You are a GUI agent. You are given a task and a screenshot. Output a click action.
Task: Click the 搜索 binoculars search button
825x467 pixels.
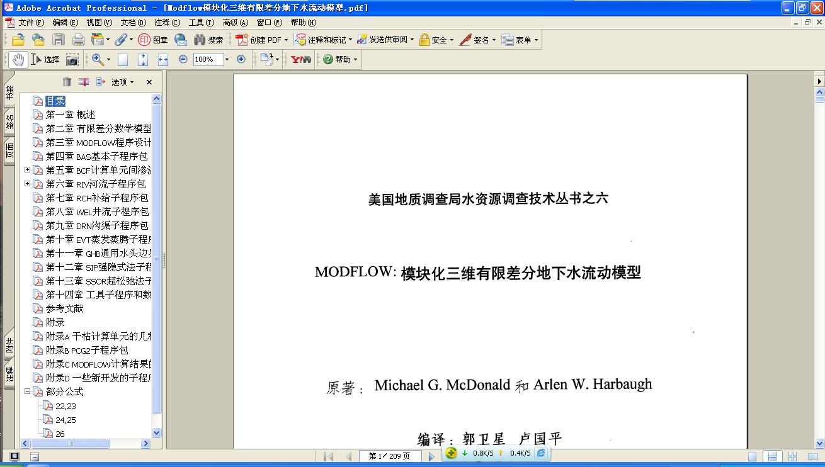pyautogui.click(x=208, y=40)
